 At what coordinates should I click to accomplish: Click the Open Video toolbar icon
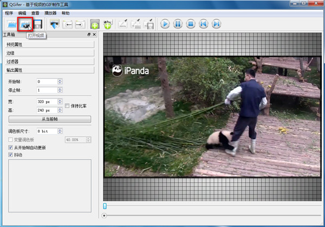(x=25, y=24)
